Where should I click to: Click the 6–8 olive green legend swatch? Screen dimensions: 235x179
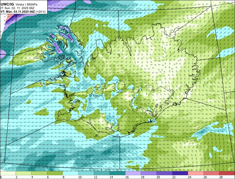(55, 173)
